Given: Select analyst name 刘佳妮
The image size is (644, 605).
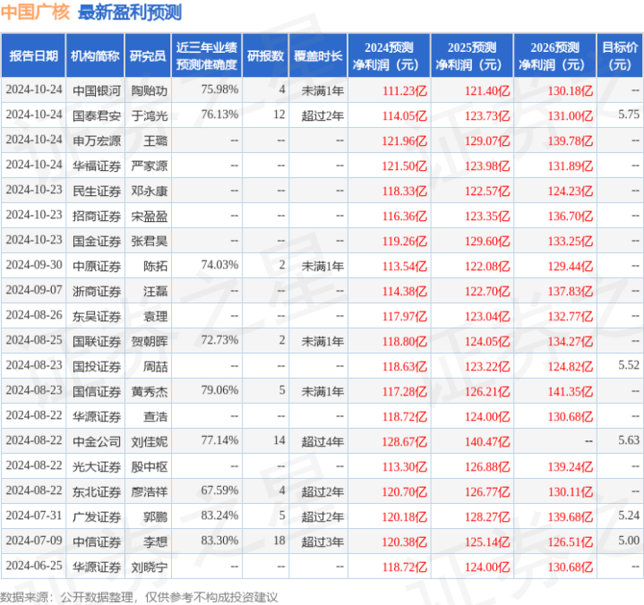Looking at the screenshot, I should pos(149,441).
